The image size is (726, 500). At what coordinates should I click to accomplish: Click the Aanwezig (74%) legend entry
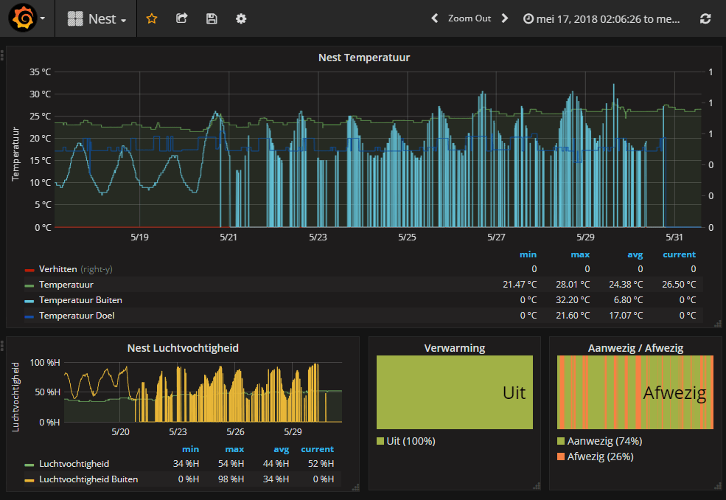[x=600, y=441]
